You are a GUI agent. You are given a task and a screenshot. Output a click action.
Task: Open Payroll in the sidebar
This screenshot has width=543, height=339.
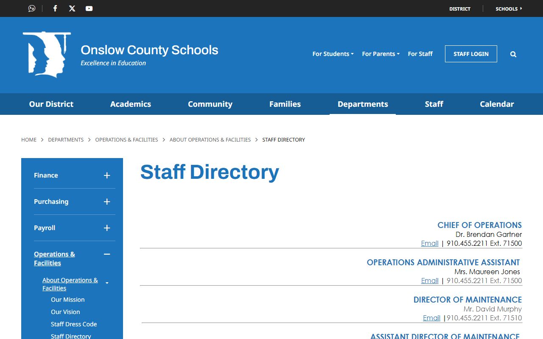pyautogui.click(x=45, y=228)
